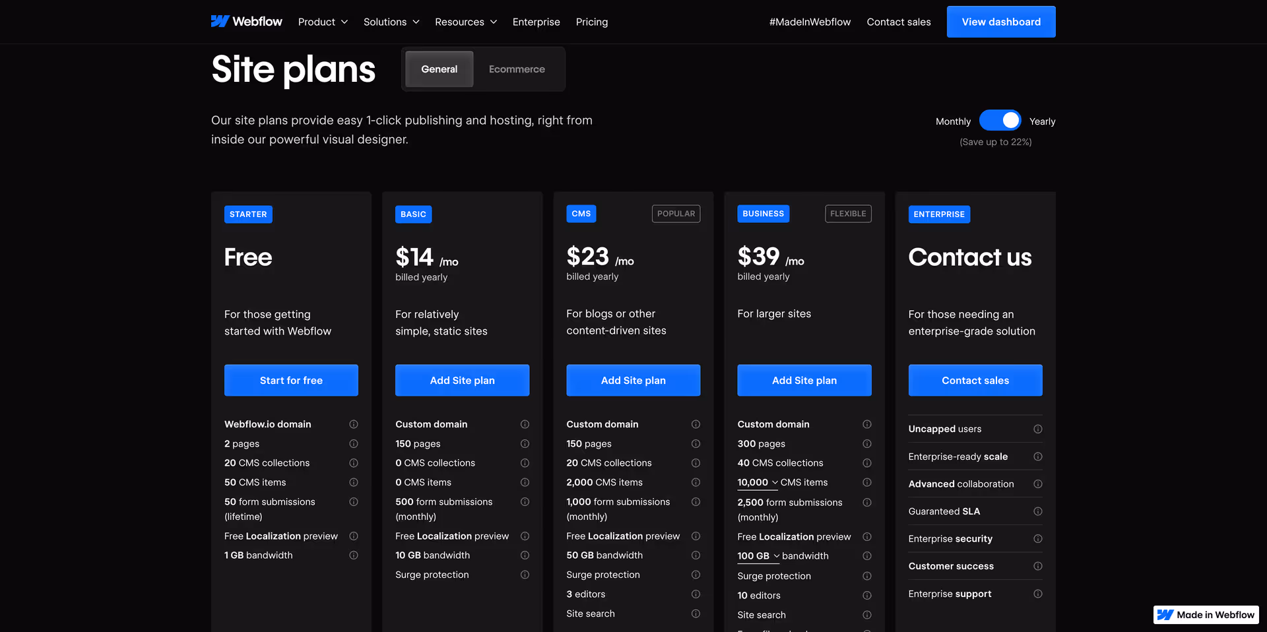Add Site plan for the Basic tier
Viewport: 1267px width, 632px height.
[462, 380]
